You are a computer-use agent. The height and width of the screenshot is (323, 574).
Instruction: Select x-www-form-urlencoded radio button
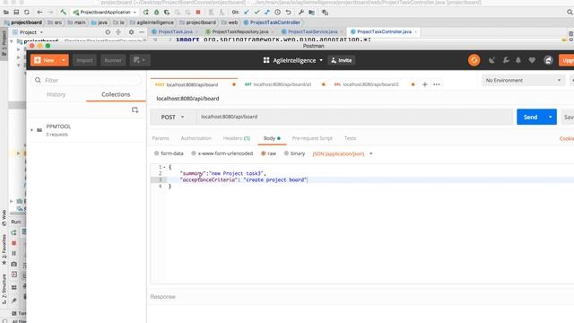(x=194, y=153)
